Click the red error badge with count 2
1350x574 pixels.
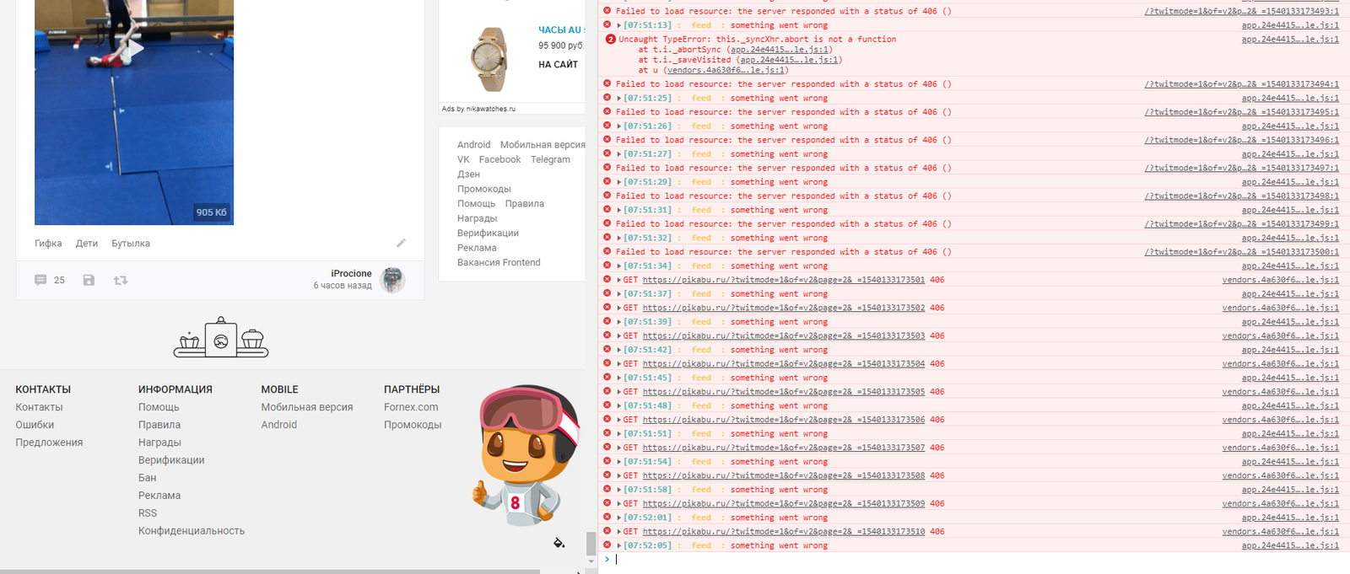coord(610,40)
